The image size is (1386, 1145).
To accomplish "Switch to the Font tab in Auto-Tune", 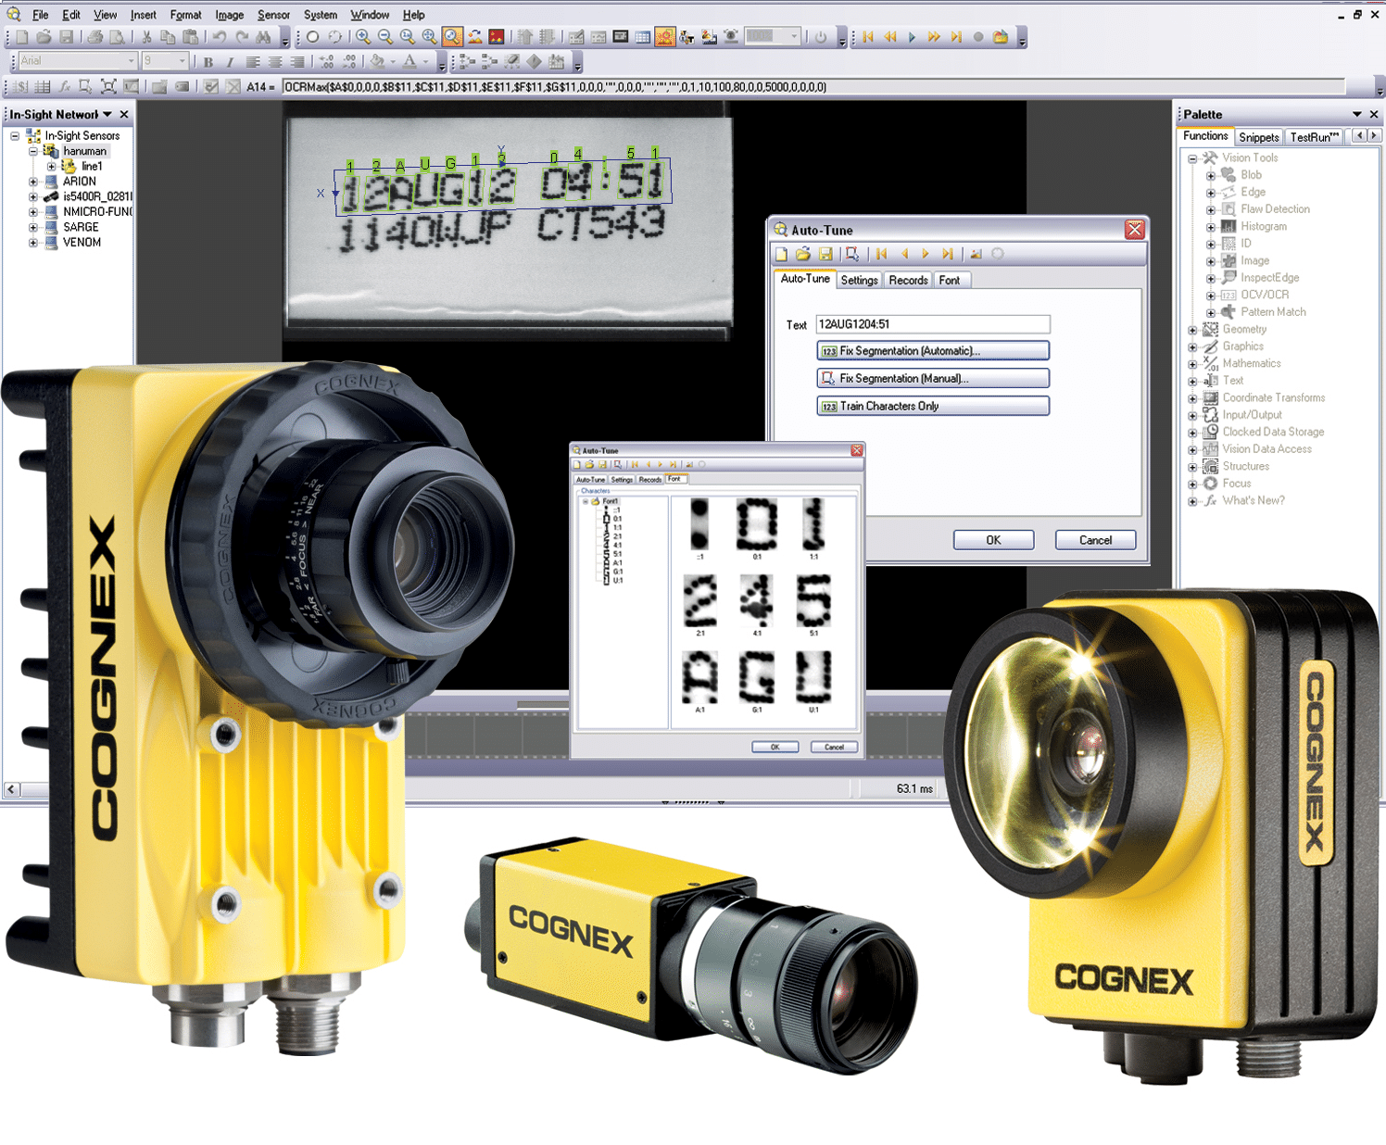I will coord(950,280).
